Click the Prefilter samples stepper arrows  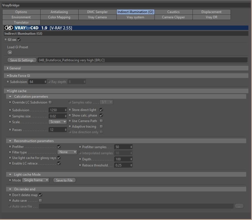pyautogui.click(x=131, y=147)
